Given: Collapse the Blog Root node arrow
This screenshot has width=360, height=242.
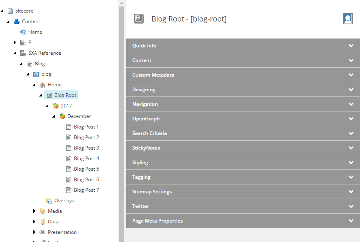Looking at the screenshot, I should pyautogui.click(x=41, y=95).
